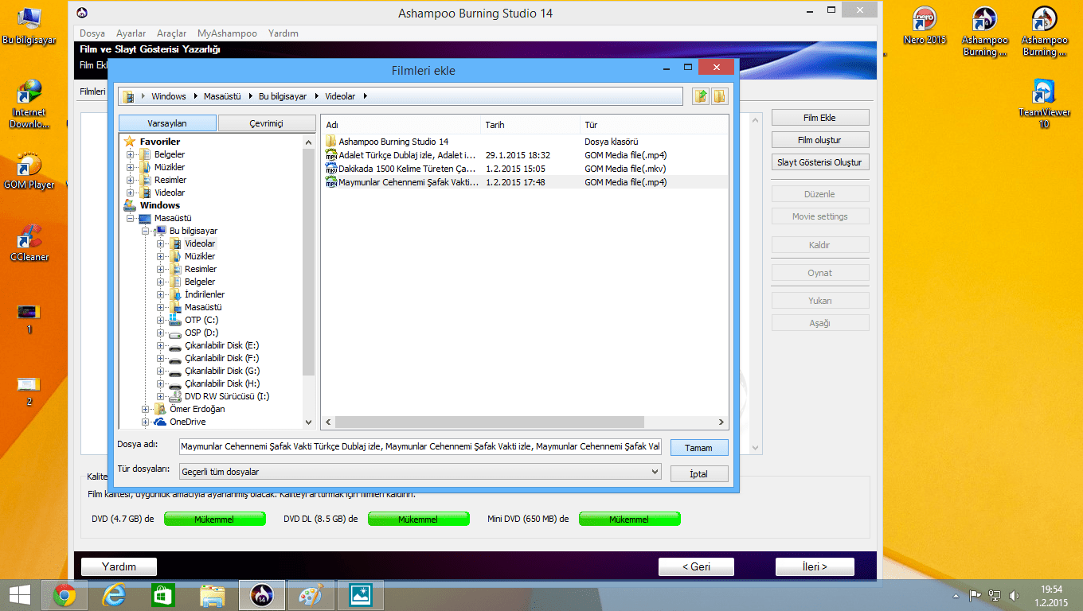Click the Film Ekle button
The image size is (1083, 611).
[819, 118]
